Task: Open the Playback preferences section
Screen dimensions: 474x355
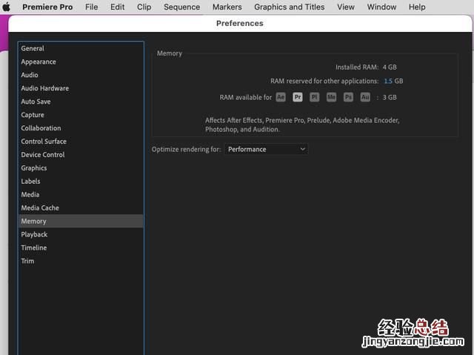Action: click(34, 234)
